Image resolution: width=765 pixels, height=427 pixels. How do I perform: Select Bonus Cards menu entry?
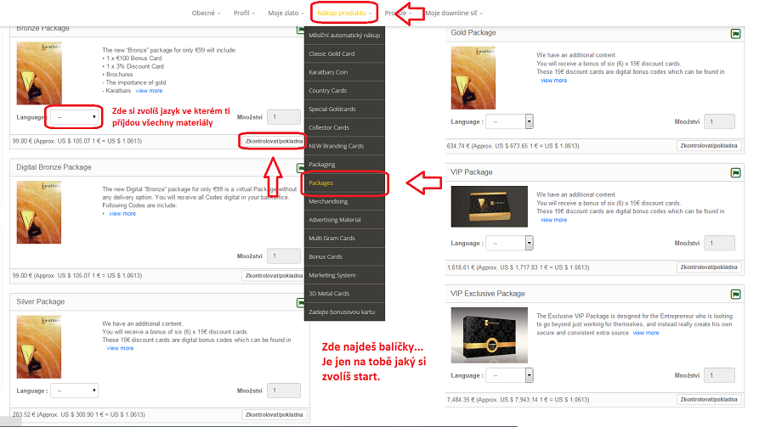click(x=344, y=257)
